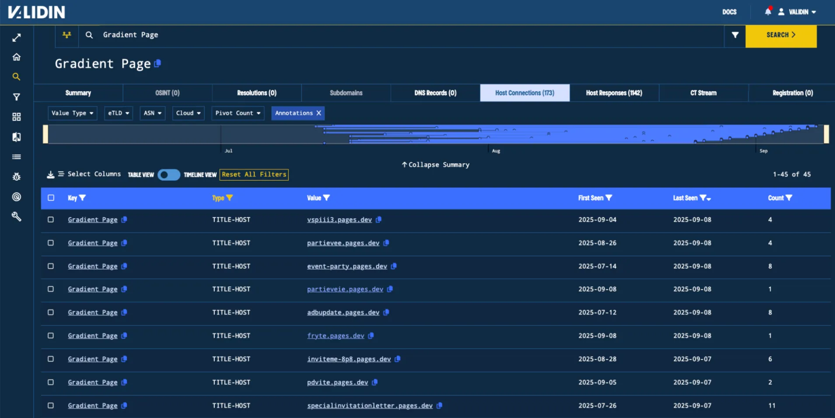835x418 pixels.
Task: Open the adbupdate.pages.dev link
Action: (x=343, y=312)
